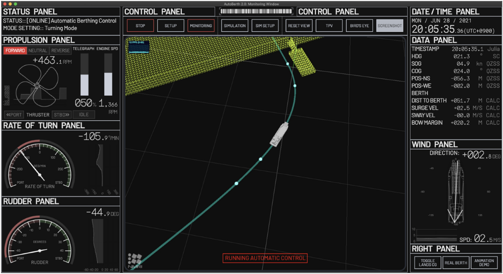Image resolution: width=503 pixels, height=274 pixels.
Task: Open the MONITORING mode tab
Action: 201,26
